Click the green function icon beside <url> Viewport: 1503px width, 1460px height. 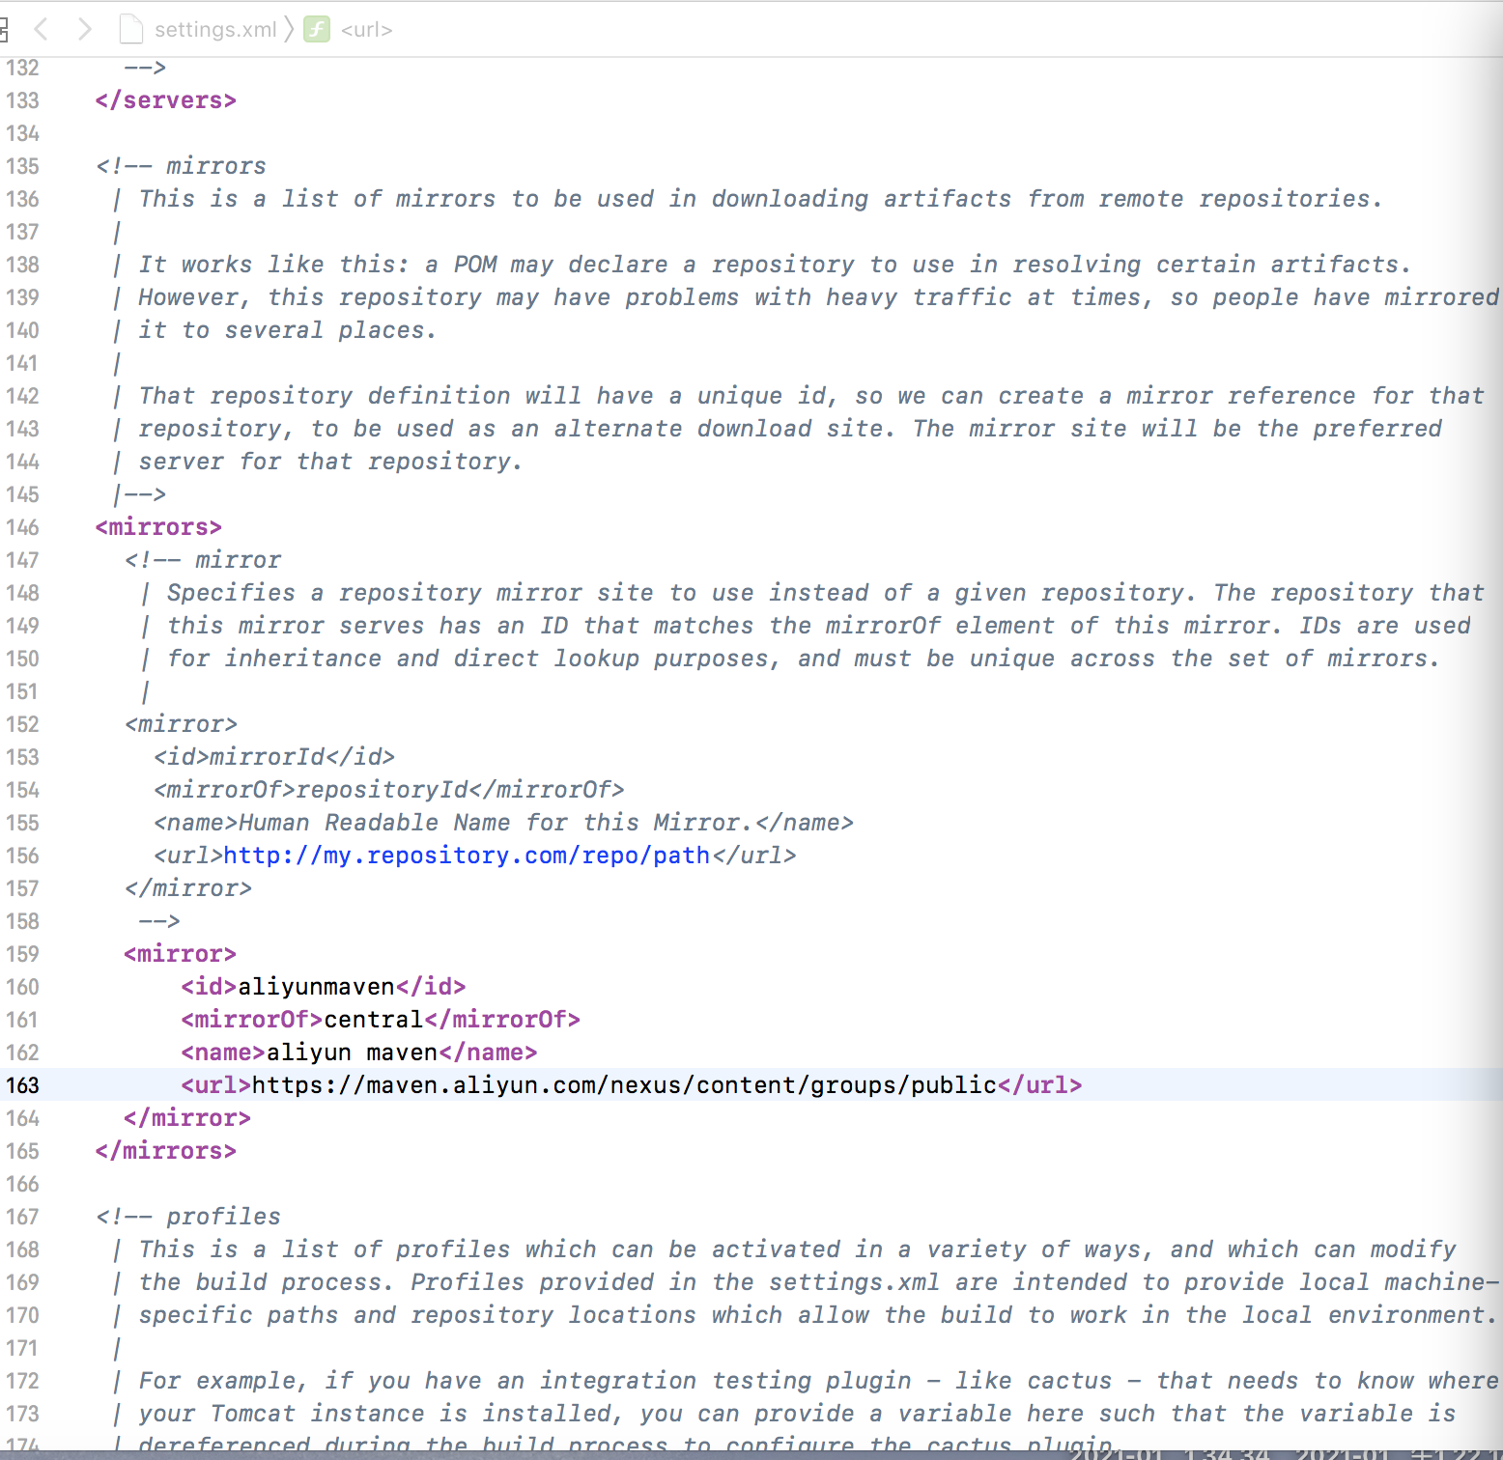[x=317, y=29]
